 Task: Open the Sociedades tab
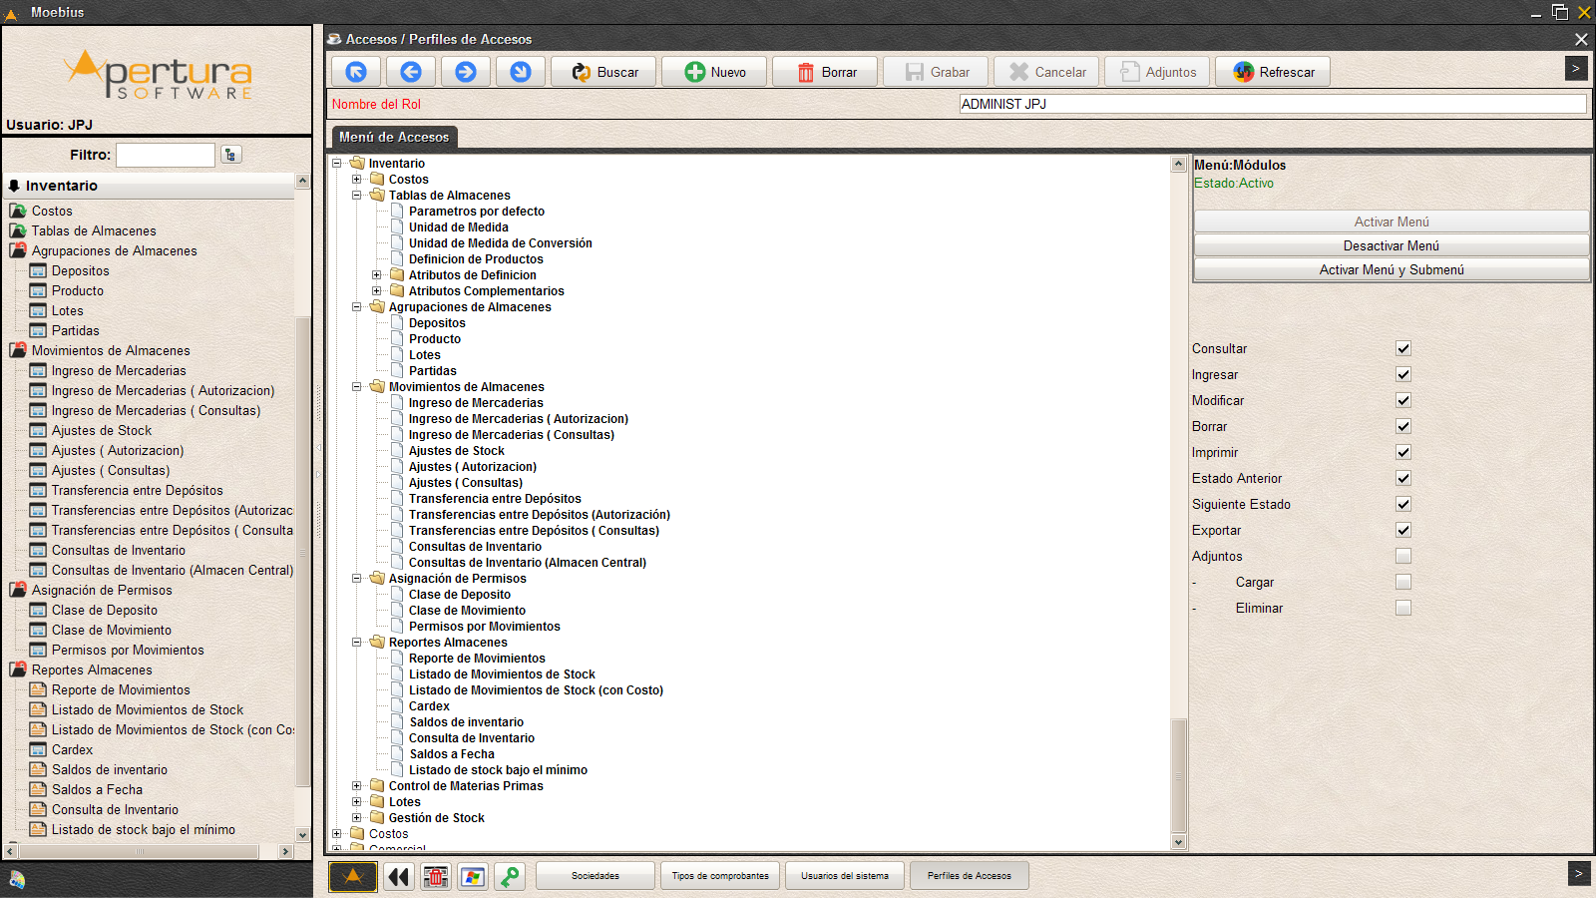(x=596, y=876)
